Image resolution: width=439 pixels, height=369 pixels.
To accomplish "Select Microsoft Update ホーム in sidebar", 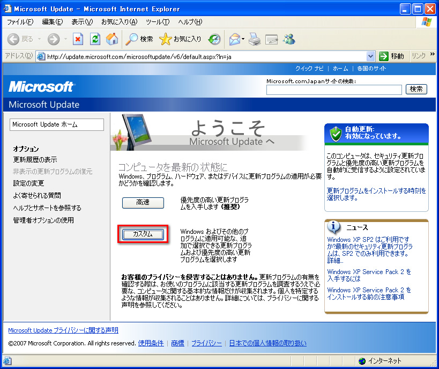I will (x=57, y=124).
